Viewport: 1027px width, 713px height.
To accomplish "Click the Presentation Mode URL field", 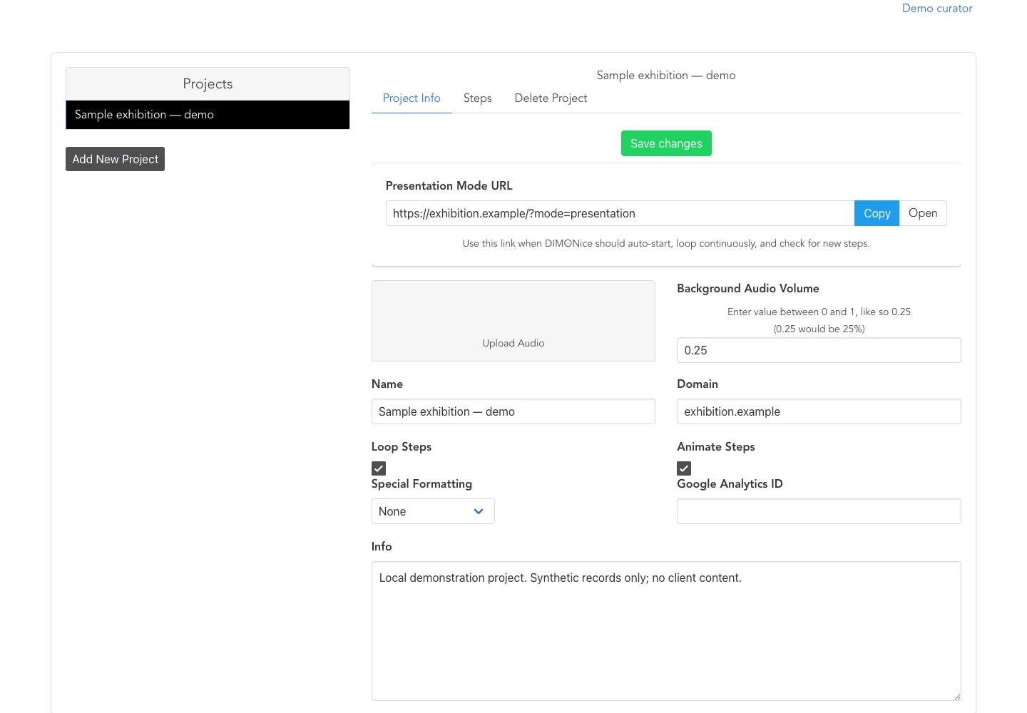I will coord(620,213).
